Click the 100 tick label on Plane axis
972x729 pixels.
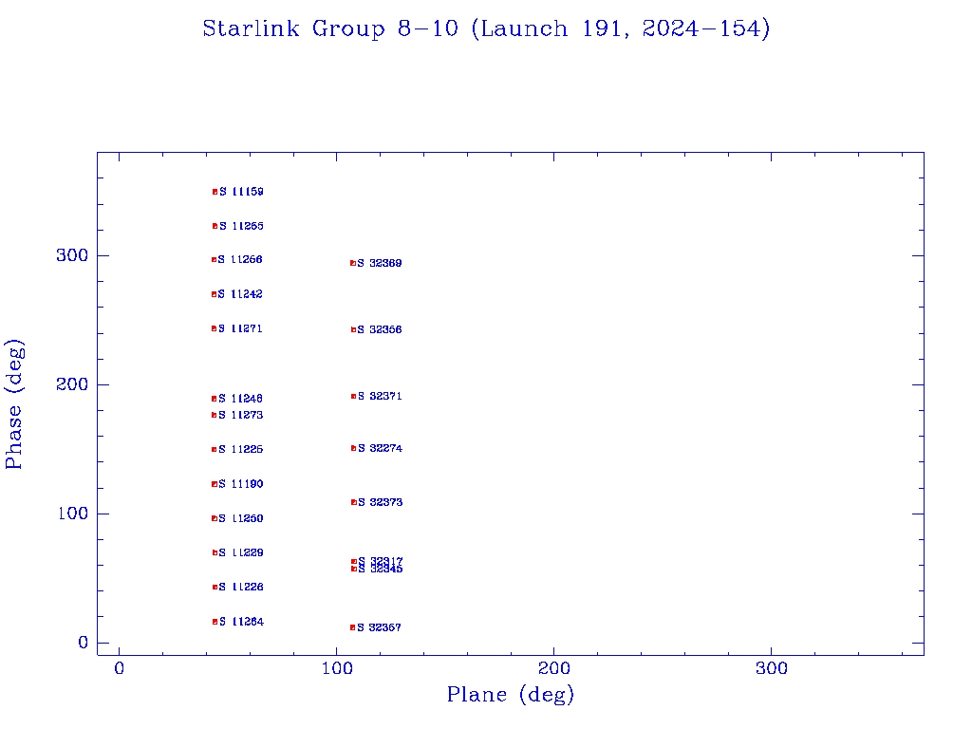(337, 669)
